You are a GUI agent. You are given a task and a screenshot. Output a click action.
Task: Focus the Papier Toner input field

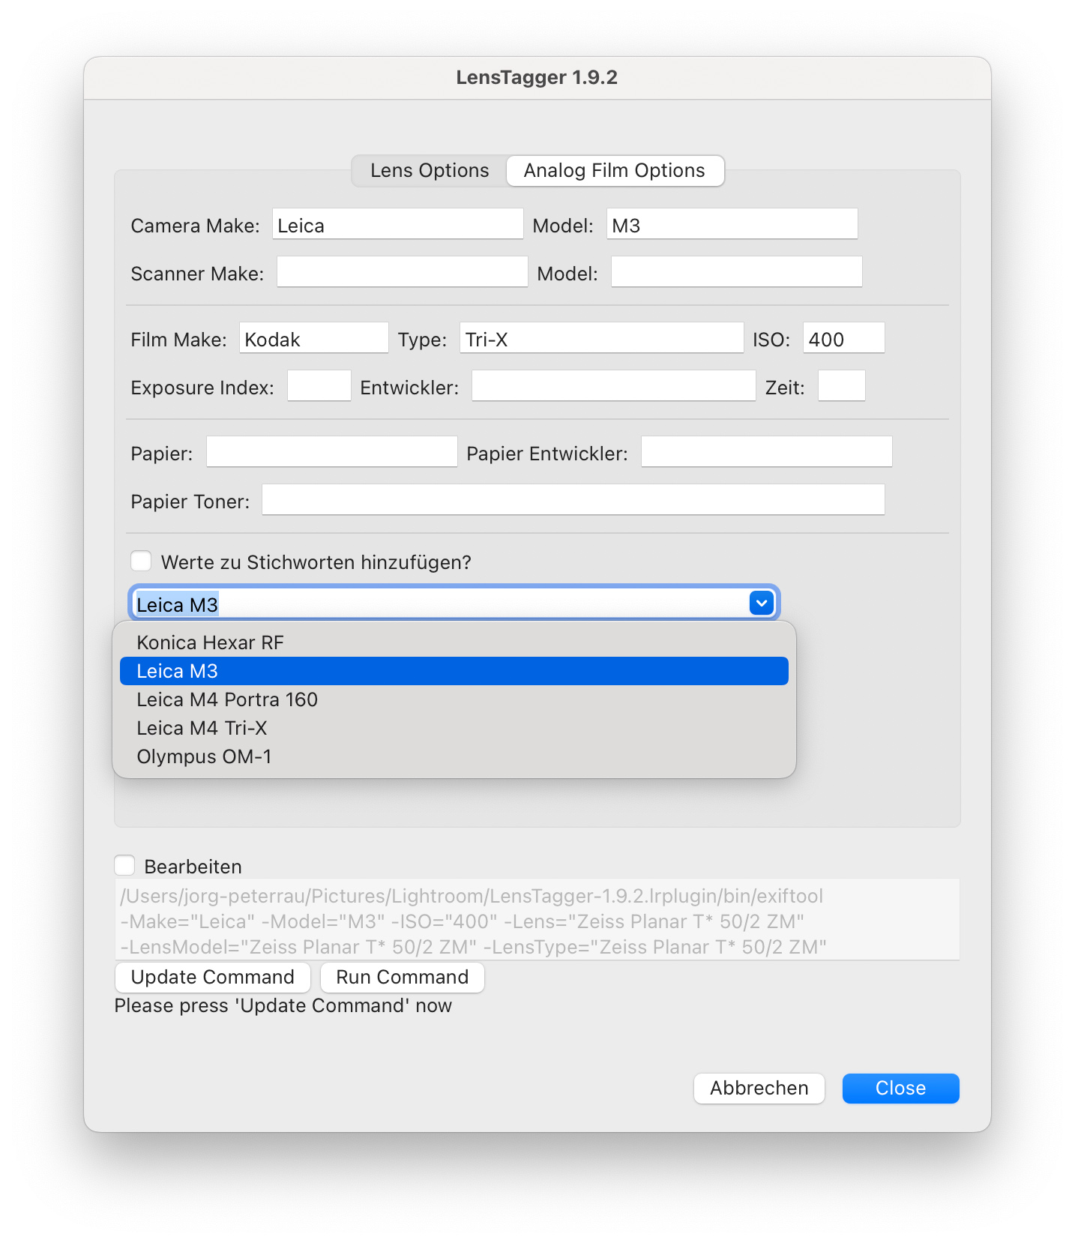[x=573, y=500]
